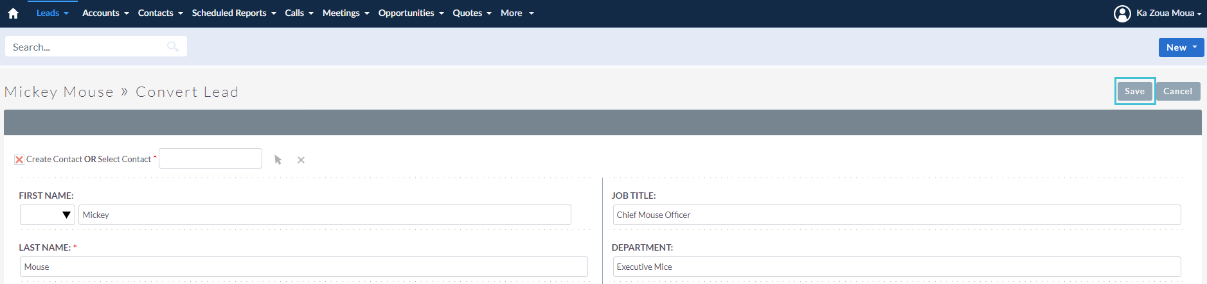
Task: Open Scheduled Reports dropdown
Action: click(234, 13)
